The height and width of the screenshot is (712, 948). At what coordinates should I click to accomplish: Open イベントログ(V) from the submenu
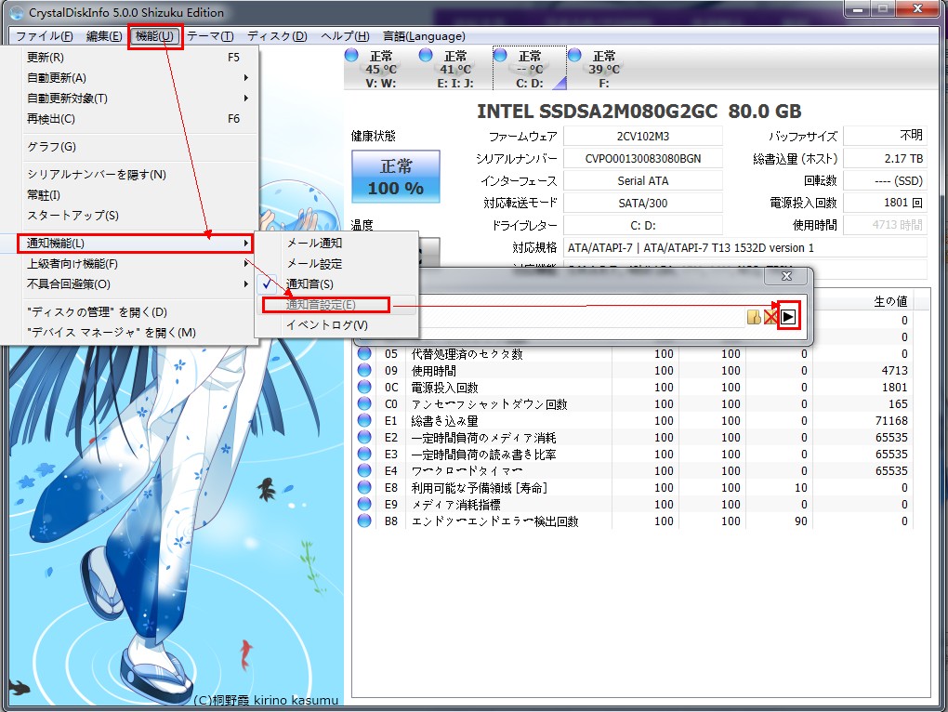click(x=336, y=325)
